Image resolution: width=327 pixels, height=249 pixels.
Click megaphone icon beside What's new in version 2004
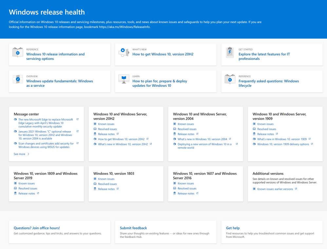coord(175,139)
